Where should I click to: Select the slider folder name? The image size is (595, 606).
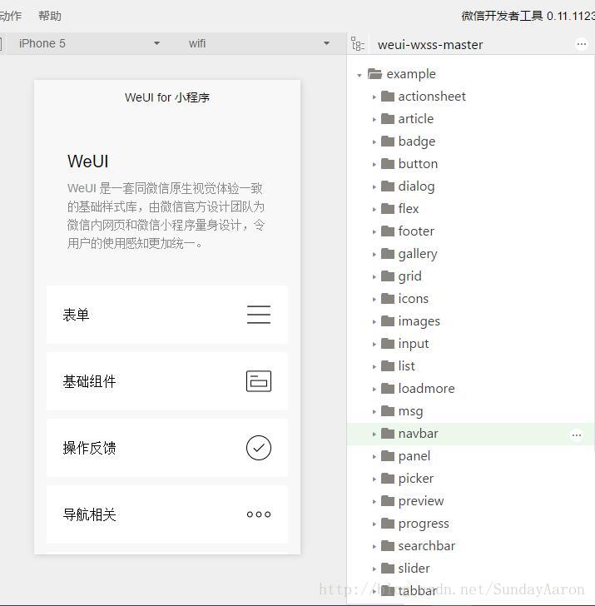coord(414,568)
